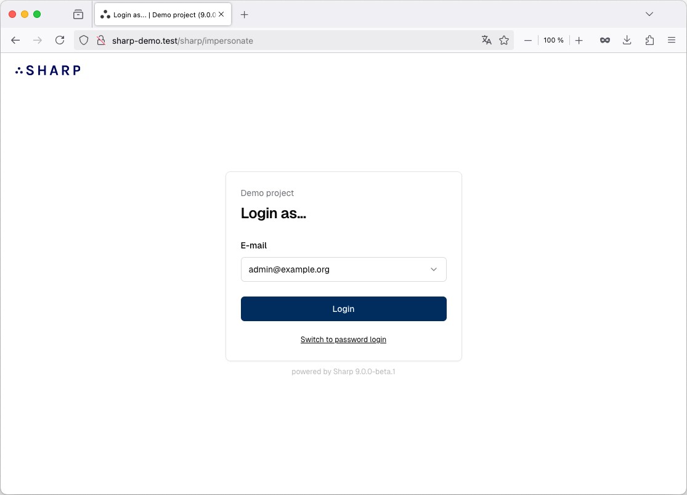
Task: Open the downloads arrow icon
Action: pyautogui.click(x=627, y=40)
